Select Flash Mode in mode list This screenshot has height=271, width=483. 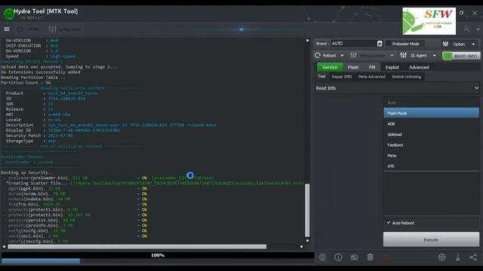coord(431,113)
